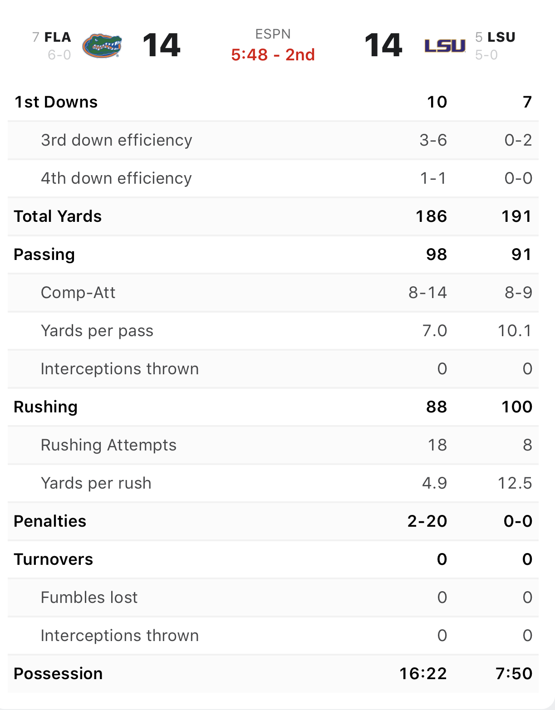Tap the Fumbles lost row
555x710 pixels.
[x=273, y=597]
